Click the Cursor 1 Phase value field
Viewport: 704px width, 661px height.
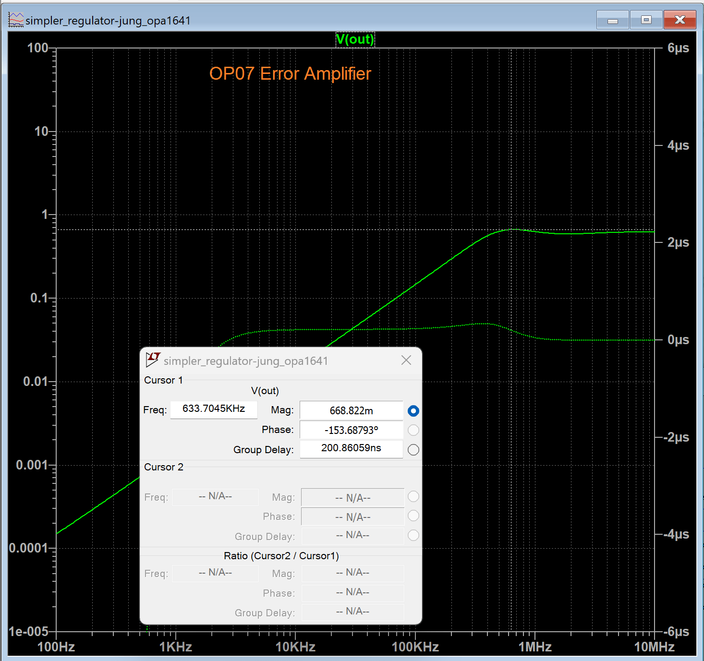351,430
